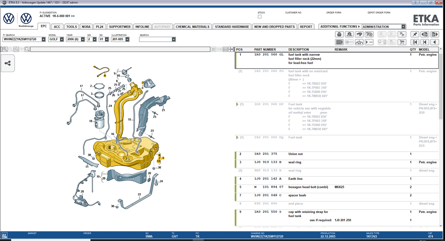
Task: Click callout number 22 strap in diagram
Action: [139, 194]
